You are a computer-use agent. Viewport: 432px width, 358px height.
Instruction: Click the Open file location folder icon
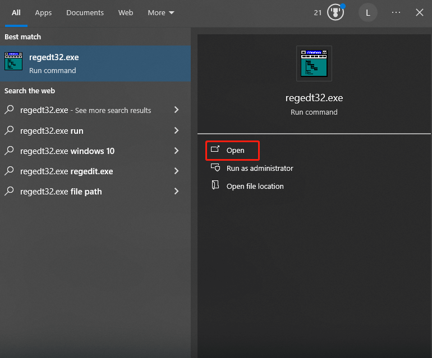tap(215, 185)
